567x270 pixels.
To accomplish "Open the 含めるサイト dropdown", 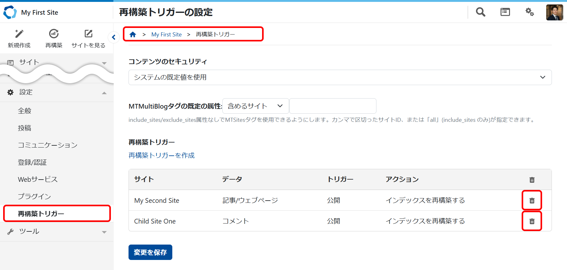I will tap(255, 106).
